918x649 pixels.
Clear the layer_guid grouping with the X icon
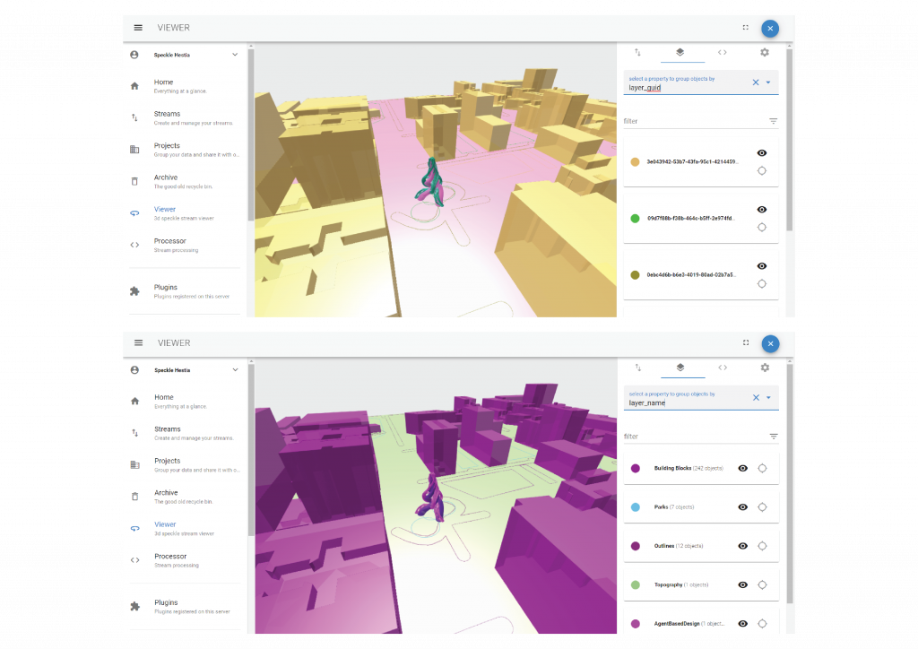[x=755, y=82]
